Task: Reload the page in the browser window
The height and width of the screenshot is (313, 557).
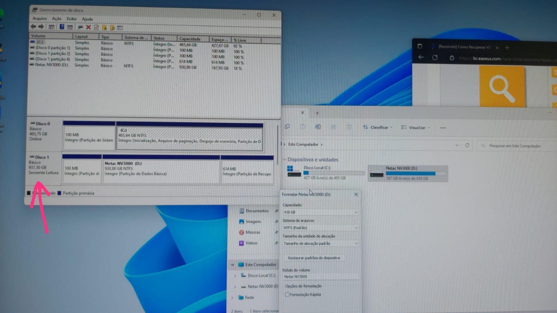Action: [x=435, y=57]
